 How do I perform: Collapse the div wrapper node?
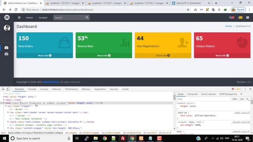pos(6,106)
